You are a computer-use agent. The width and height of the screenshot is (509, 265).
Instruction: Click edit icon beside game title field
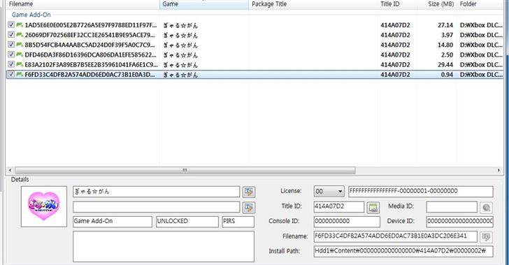pyautogui.click(x=249, y=192)
